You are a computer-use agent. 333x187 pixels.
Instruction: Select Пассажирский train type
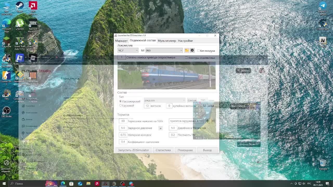[x=120, y=101]
